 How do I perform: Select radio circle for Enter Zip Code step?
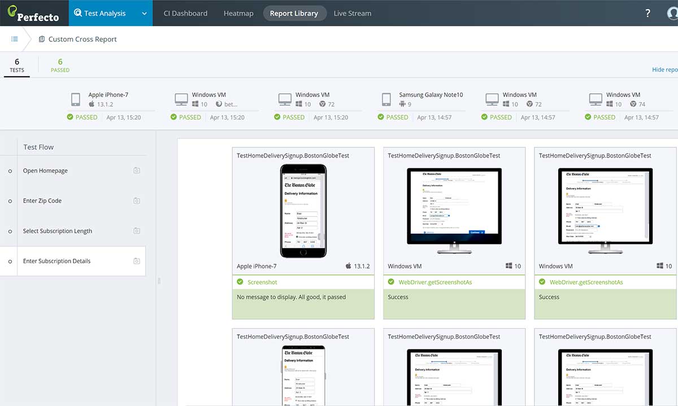coord(10,201)
